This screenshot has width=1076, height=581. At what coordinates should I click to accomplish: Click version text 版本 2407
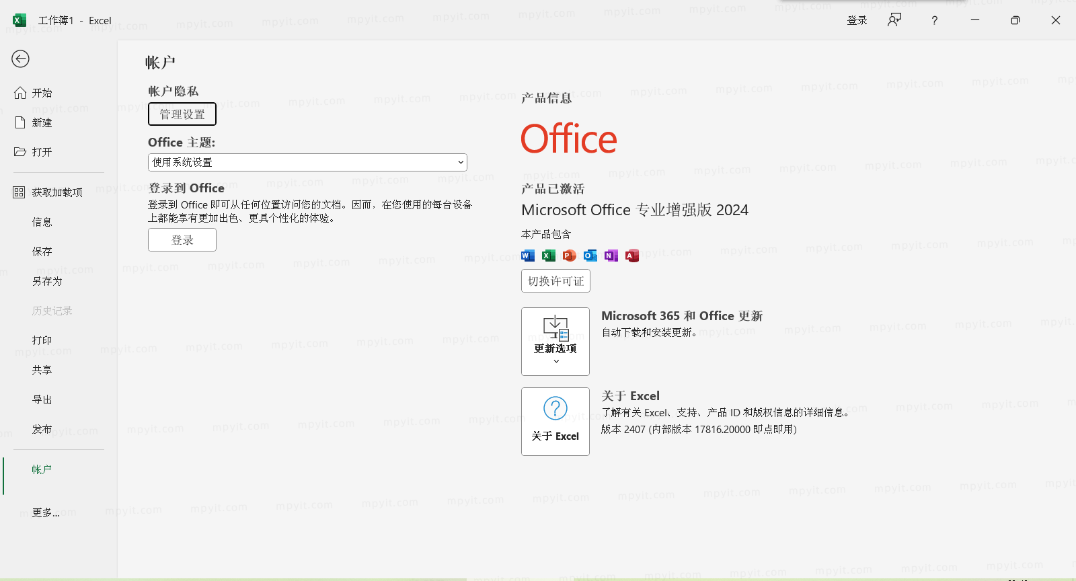point(623,429)
